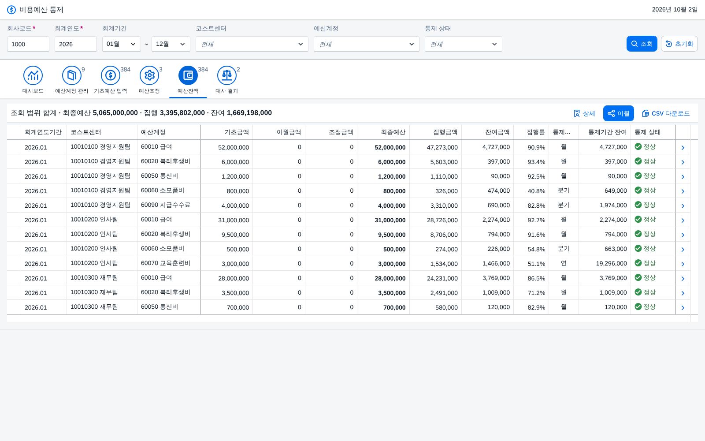Viewport: 705px width, 441px height.
Task: Click the 19,296,000 통제기간 잔여 cell
Action: pyautogui.click(x=605, y=263)
